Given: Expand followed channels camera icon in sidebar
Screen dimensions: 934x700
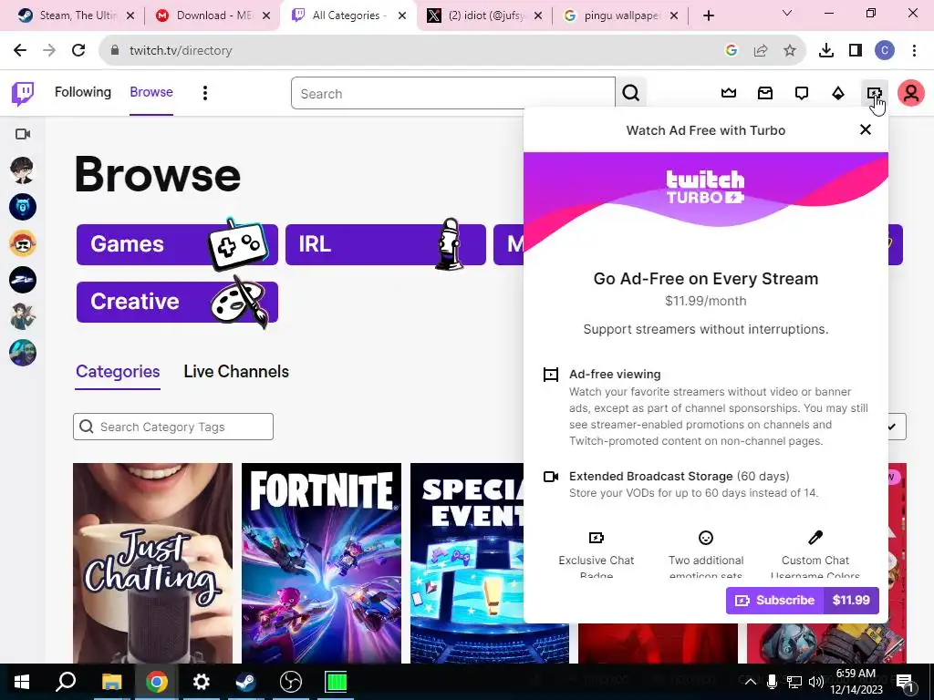Looking at the screenshot, I should click(23, 134).
